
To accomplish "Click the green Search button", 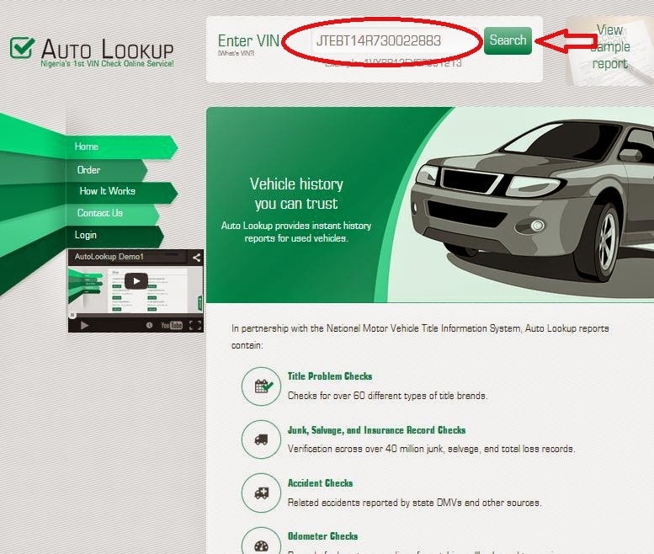I will [x=508, y=40].
